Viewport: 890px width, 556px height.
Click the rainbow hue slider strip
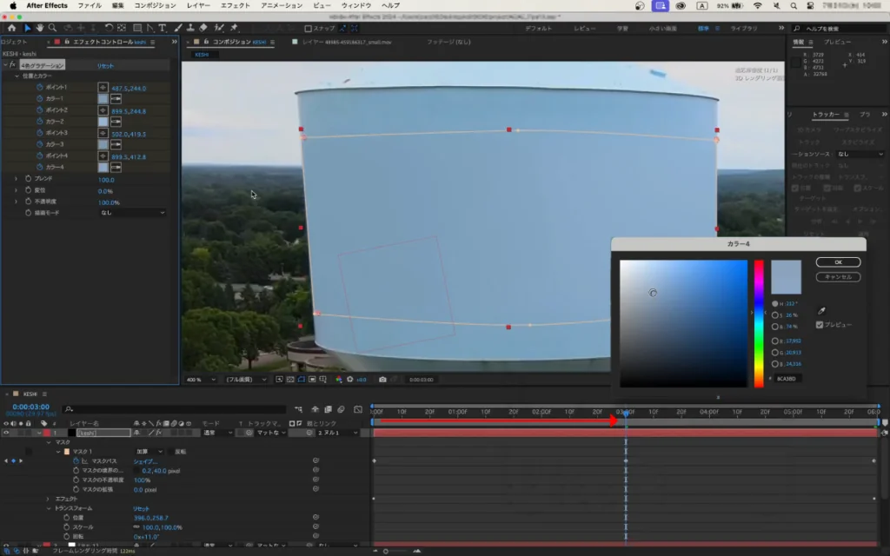tap(758, 324)
